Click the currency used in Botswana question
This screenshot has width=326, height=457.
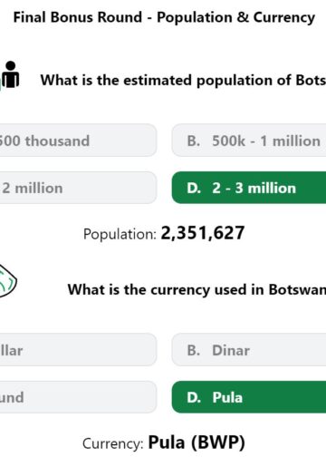coord(197,289)
